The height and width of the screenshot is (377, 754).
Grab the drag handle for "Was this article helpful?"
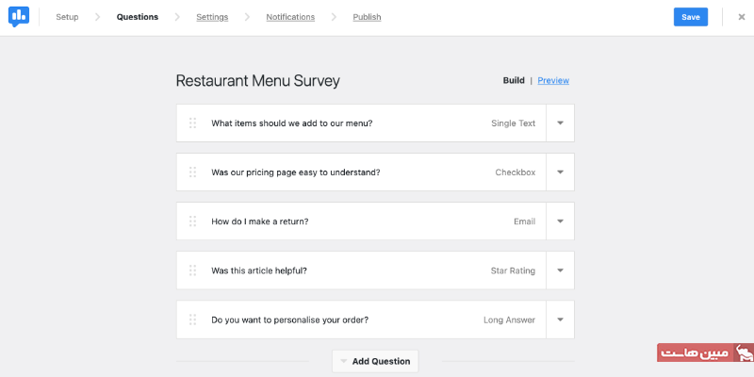(193, 270)
